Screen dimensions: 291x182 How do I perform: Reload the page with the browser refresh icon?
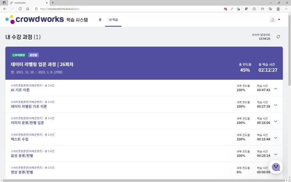coord(20,9)
